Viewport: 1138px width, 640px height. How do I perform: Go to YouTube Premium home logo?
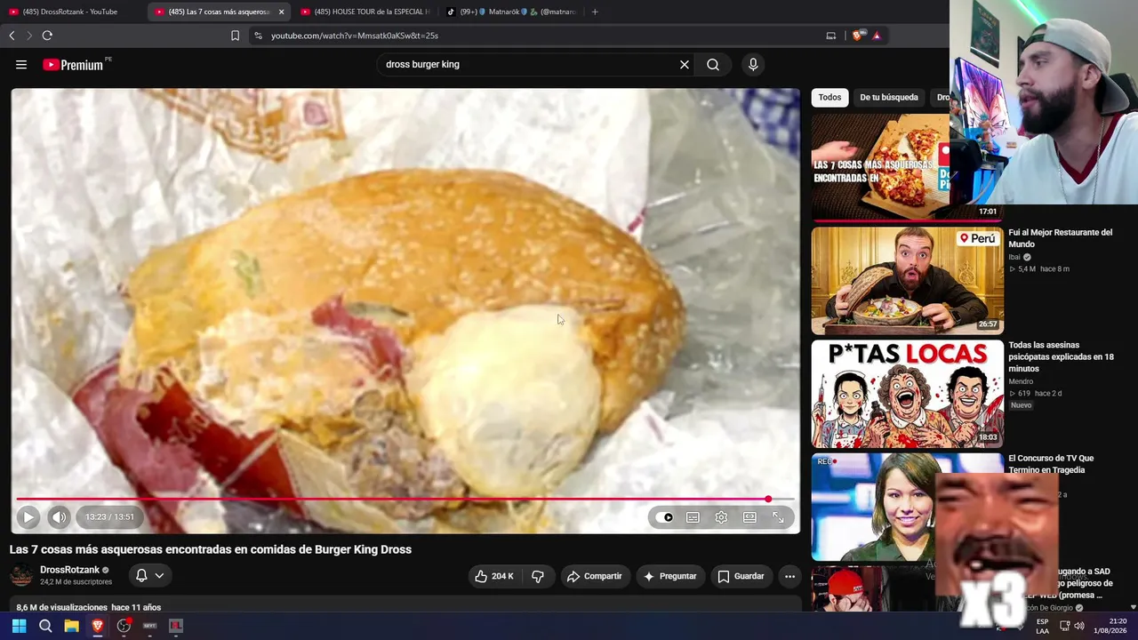[73, 64]
